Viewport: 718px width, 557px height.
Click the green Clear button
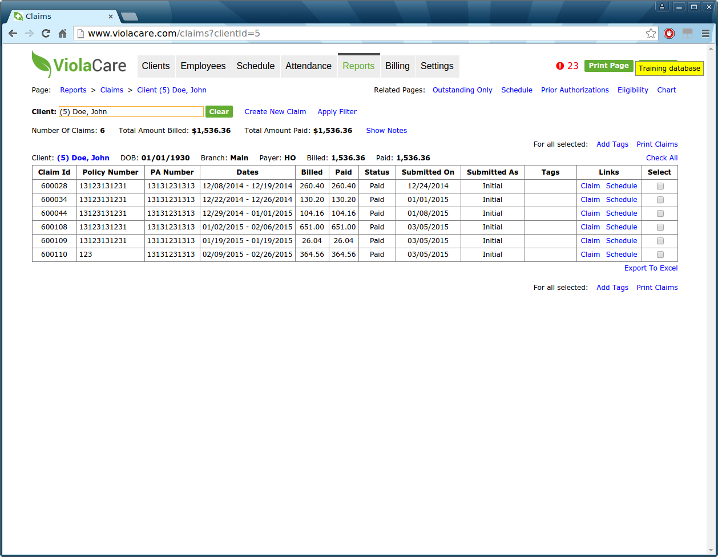point(219,112)
